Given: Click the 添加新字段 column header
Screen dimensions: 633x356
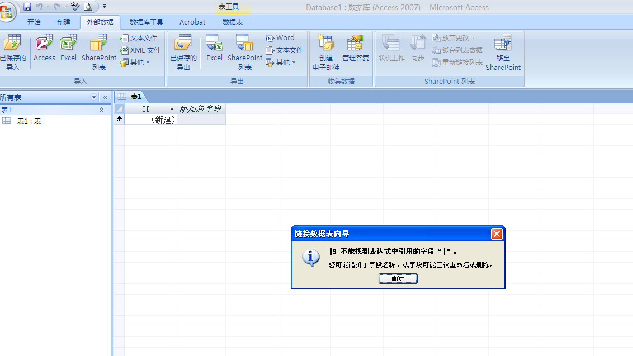Looking at the screenshot, I should pyautogui.click(x=201, y=109).
